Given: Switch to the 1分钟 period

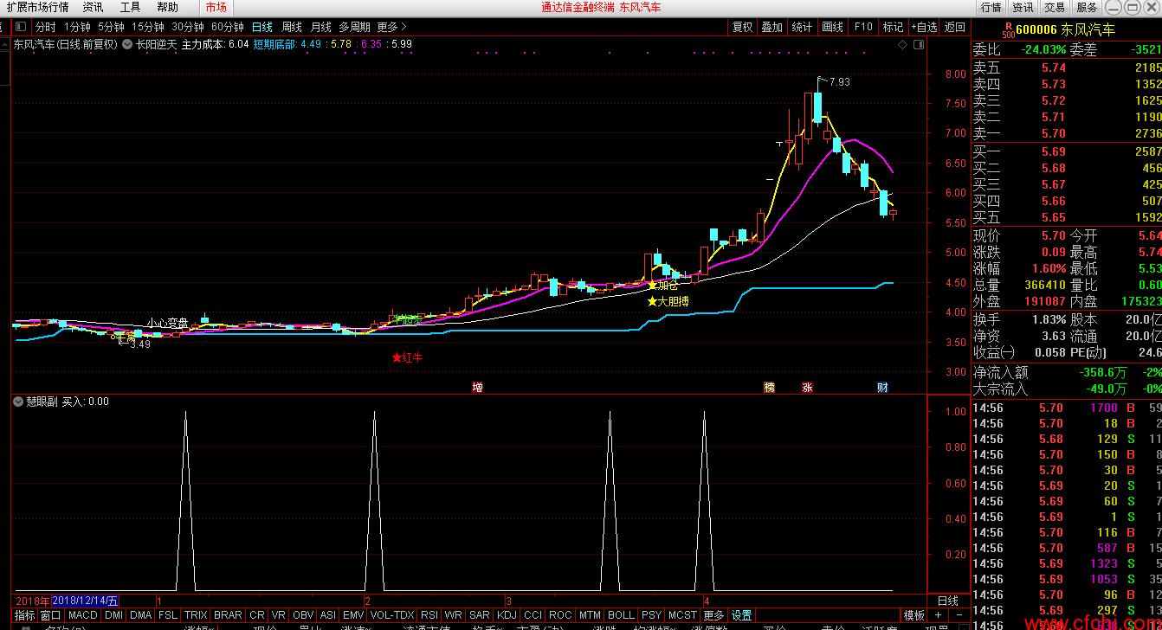Looking at the screenshot, I should coord(78,27).
